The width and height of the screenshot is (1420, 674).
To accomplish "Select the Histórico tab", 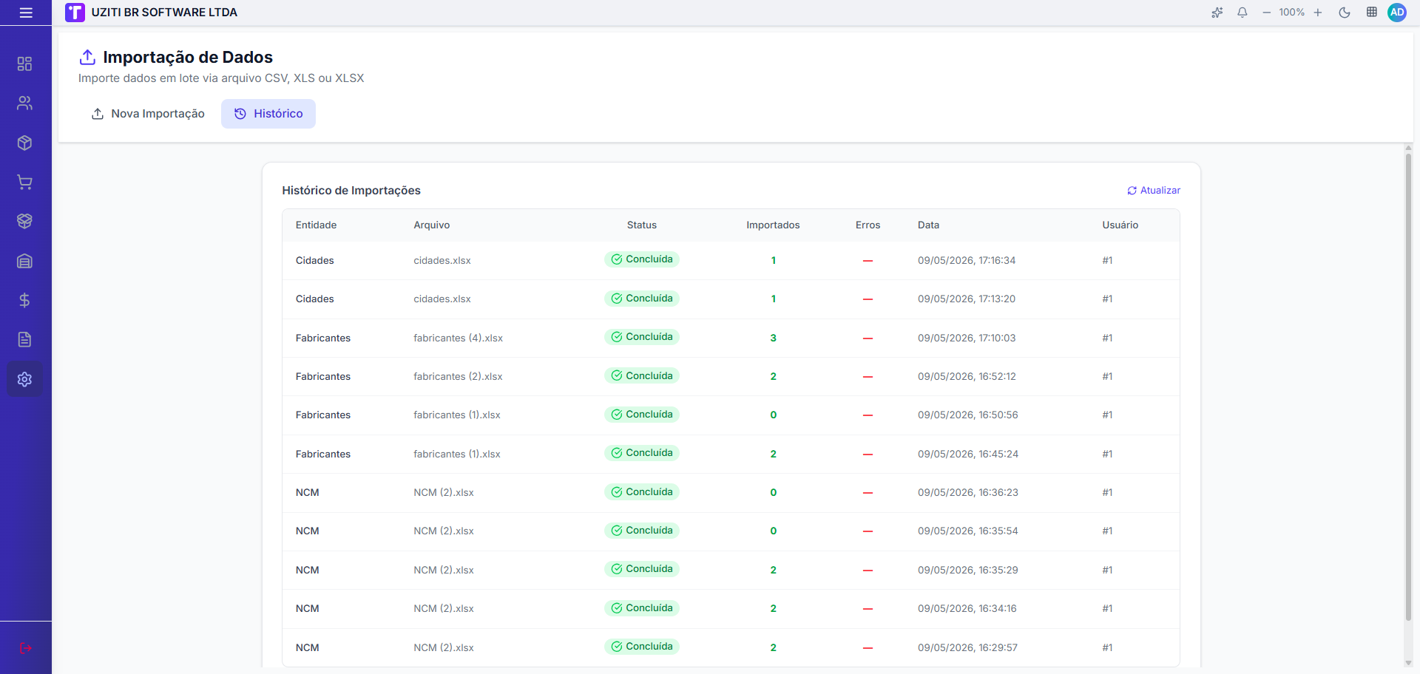I will click(x=268, y=114).
